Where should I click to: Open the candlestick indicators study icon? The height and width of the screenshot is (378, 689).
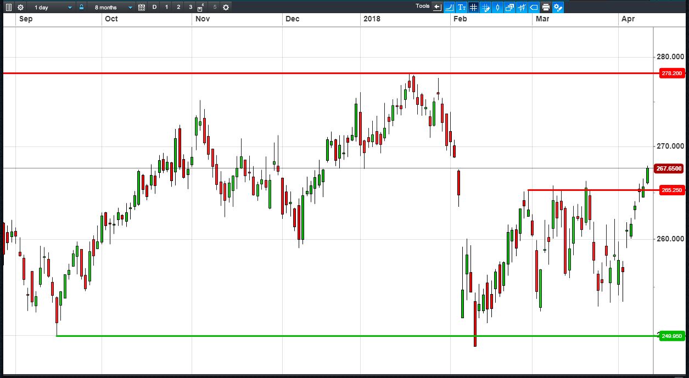click(522, 7)
